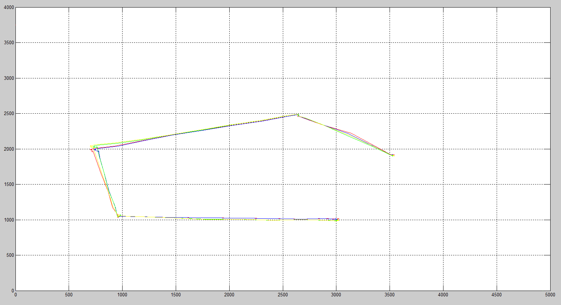Click the x-axis tick label 1500

pos(176,295)
